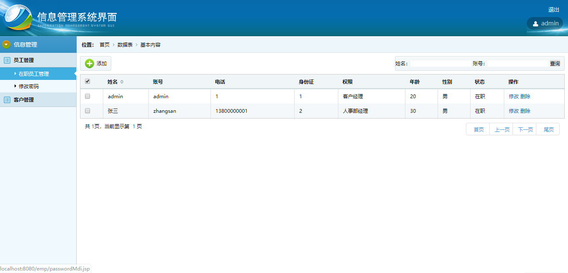Click the 身份证 column header
This screenshot has height=273, width=568.
click(306, 82)
